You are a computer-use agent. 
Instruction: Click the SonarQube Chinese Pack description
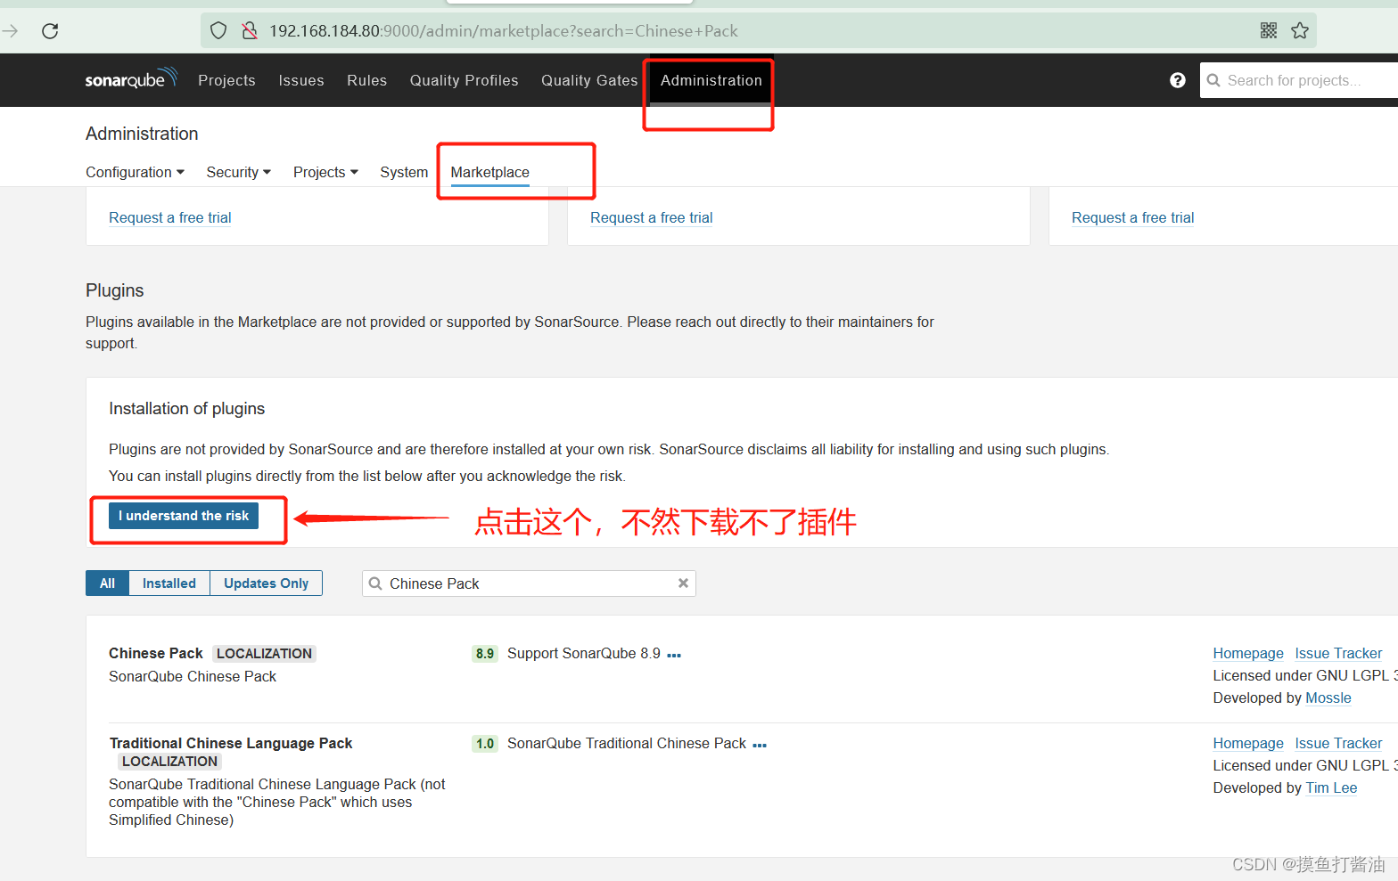point(193,676)
